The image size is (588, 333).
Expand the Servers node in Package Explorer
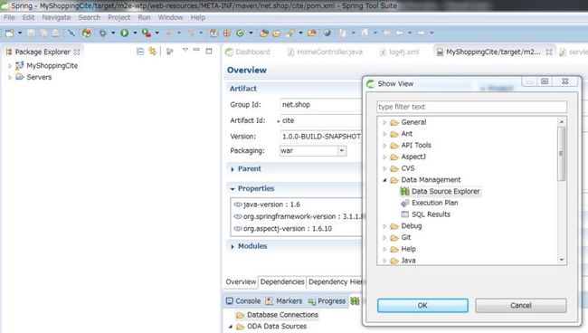pos(10,77)
